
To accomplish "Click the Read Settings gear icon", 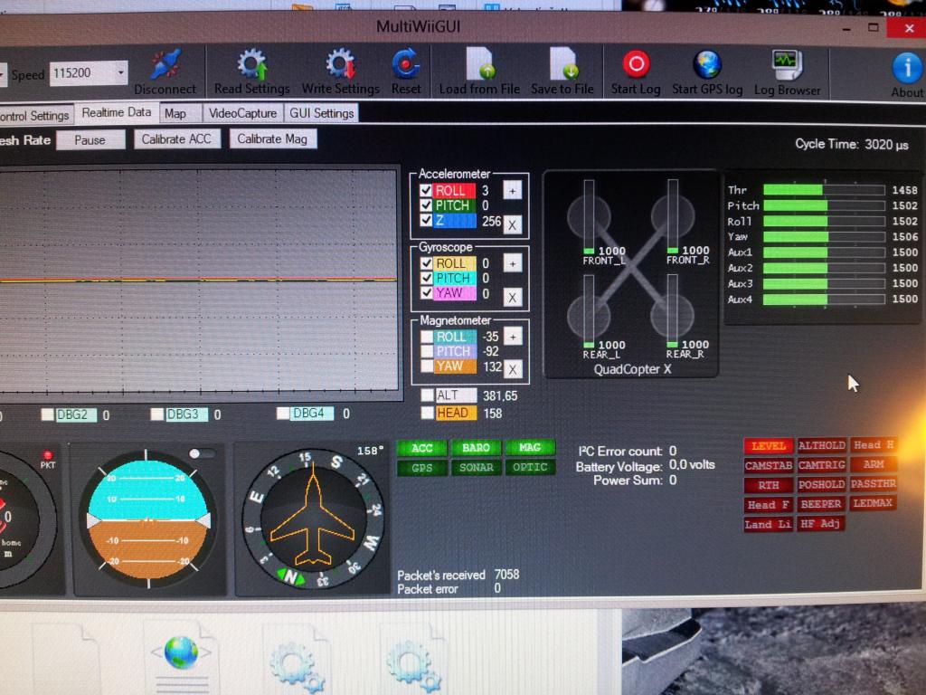I will (x=251, y=65).
